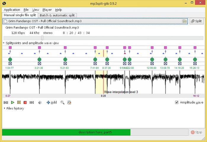Click the green circle at splitpoint 3:21:36
The image size is (207, 142).
tap(39, 59)
